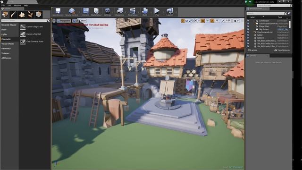302x170 pixels.
Task: Open the camera speed dropdown in the viewport
Action: 236,21
